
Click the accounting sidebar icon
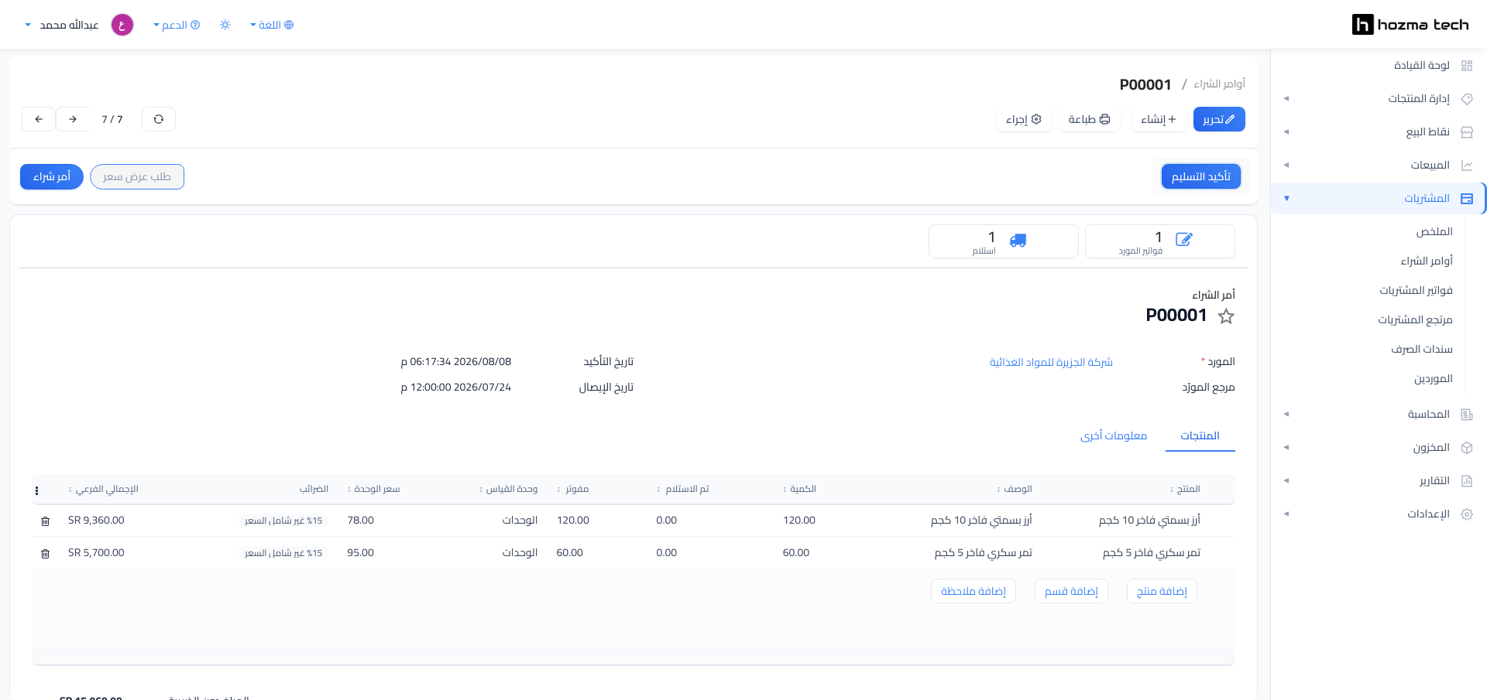click(1467, 415)
